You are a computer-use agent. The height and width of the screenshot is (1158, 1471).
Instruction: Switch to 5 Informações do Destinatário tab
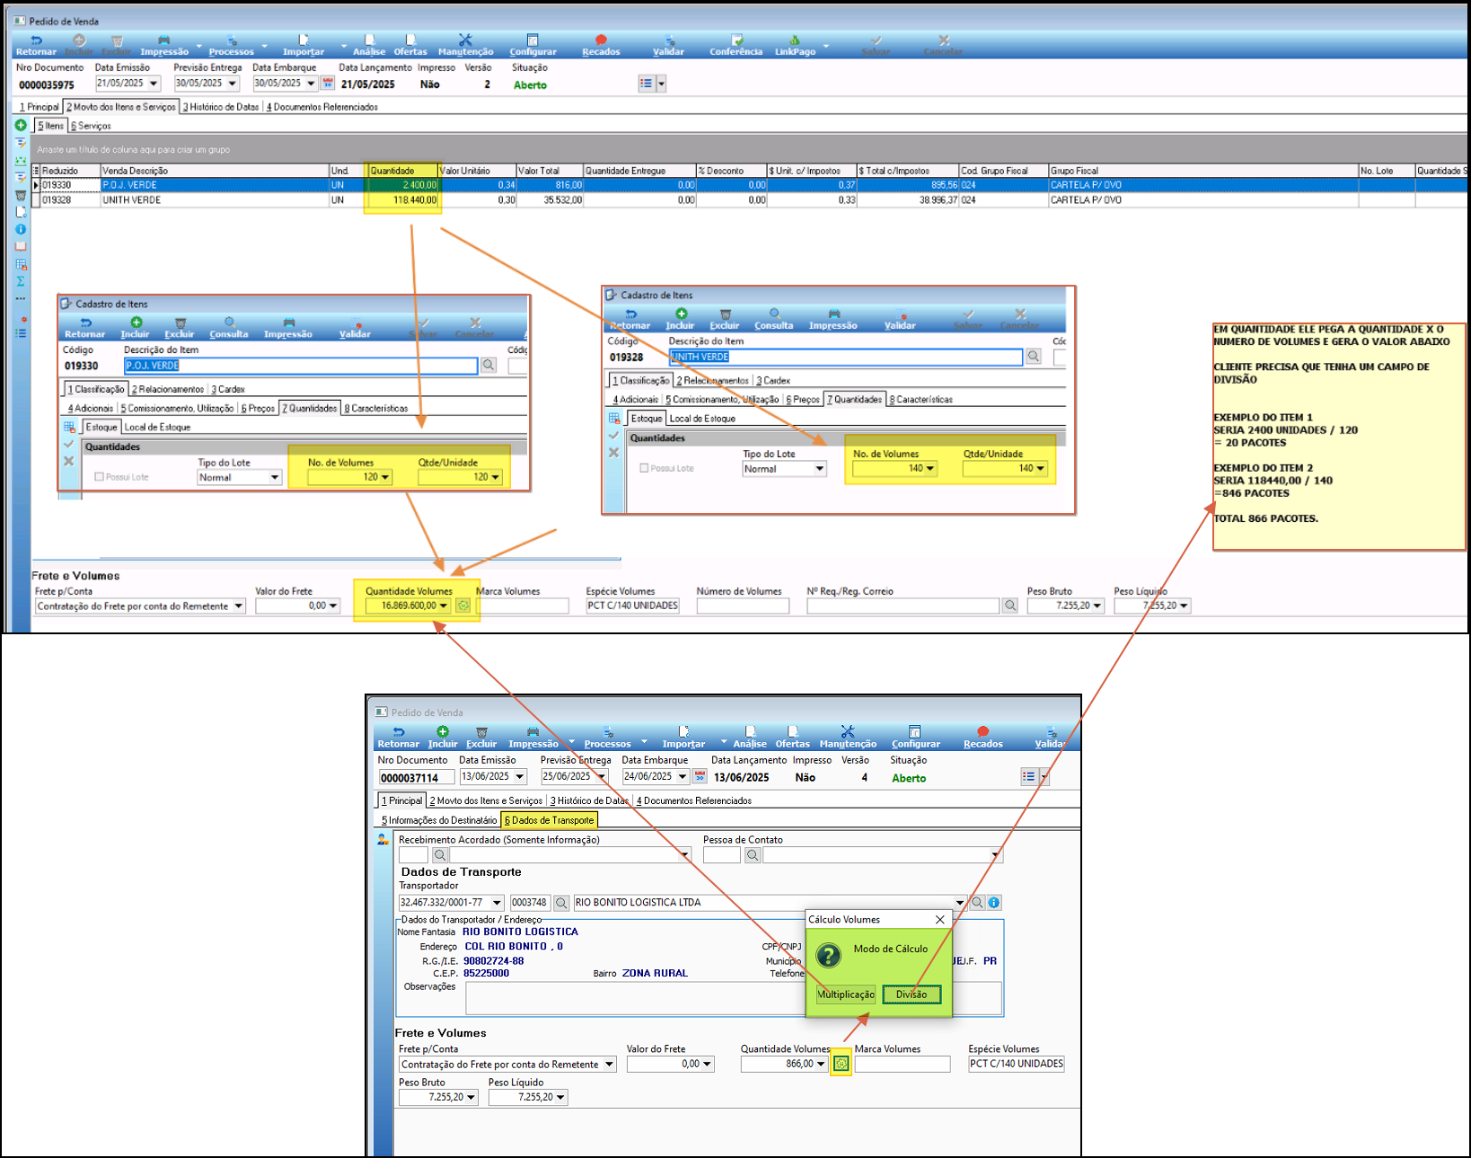pyautogui.click(x=439, y=820)
